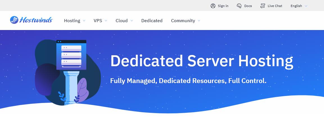Click the Dedicated Server Hosting heading
324x124 pixels.
pos(202,61)
